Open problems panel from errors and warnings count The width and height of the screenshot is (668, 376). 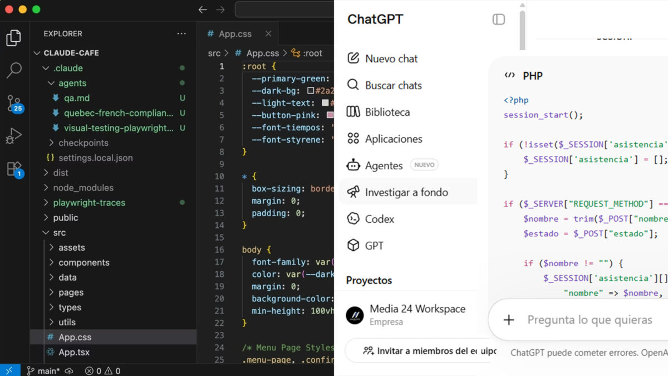[x=102, y=370]
